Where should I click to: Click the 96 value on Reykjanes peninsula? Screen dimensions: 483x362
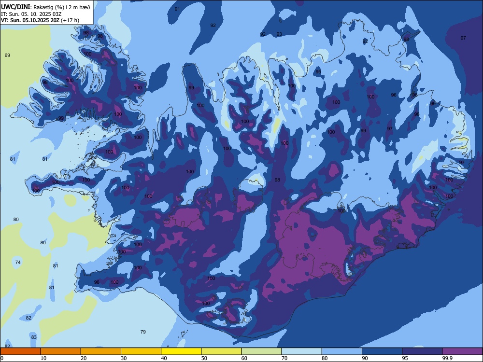click(97, 282)
